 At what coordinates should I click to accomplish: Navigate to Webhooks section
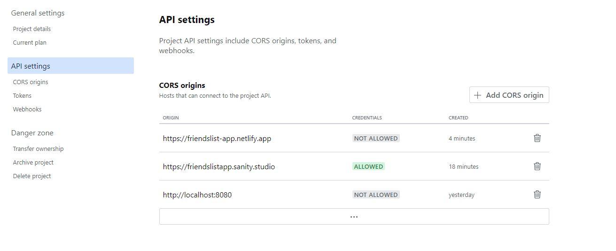27,110
